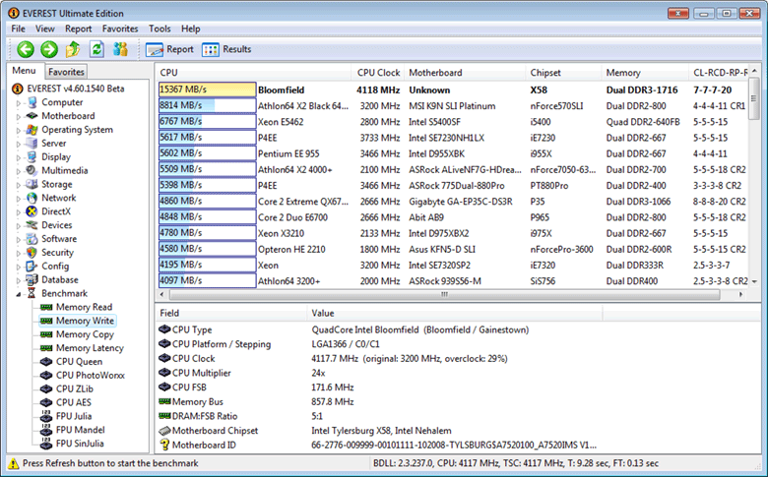Switch to the Menu tab in sidebar
This screenshot has width=768, height=477.
[24, 71]
